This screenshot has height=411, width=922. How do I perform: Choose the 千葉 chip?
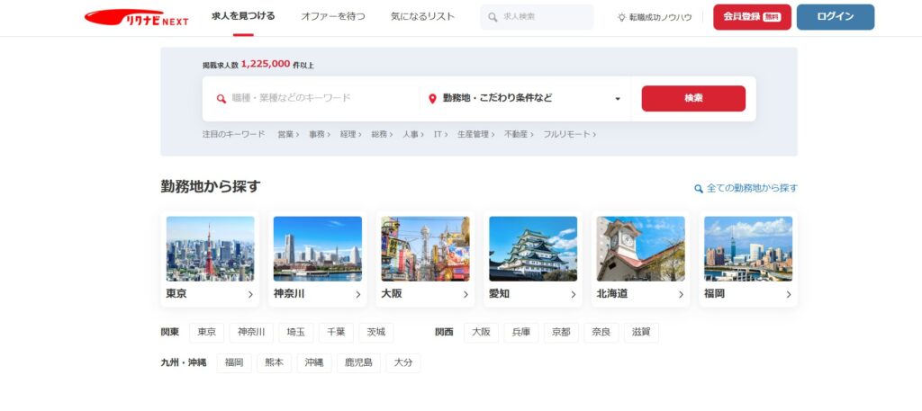tap(337, 333)
